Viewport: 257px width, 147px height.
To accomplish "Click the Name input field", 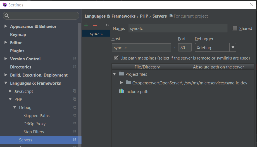I will [177, 28].
